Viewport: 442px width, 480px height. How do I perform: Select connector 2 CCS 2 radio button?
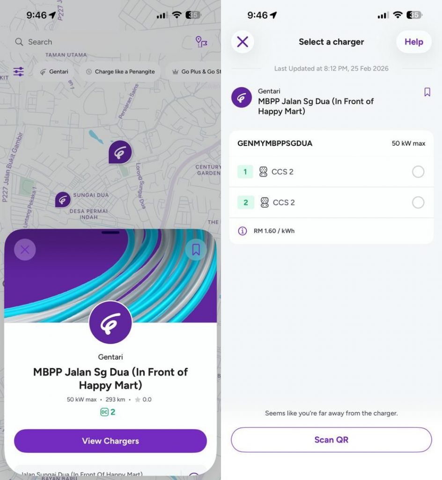coord(418,202)
